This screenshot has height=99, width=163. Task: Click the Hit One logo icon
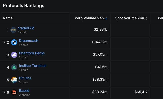[14, 80]
